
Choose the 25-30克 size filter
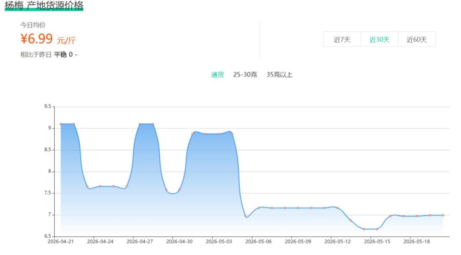tap(245, 75)
